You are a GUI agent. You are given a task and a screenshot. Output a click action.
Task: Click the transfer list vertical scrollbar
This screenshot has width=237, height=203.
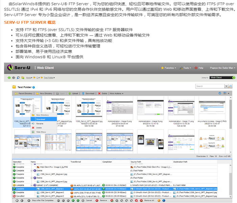click(x=231, y=181)
